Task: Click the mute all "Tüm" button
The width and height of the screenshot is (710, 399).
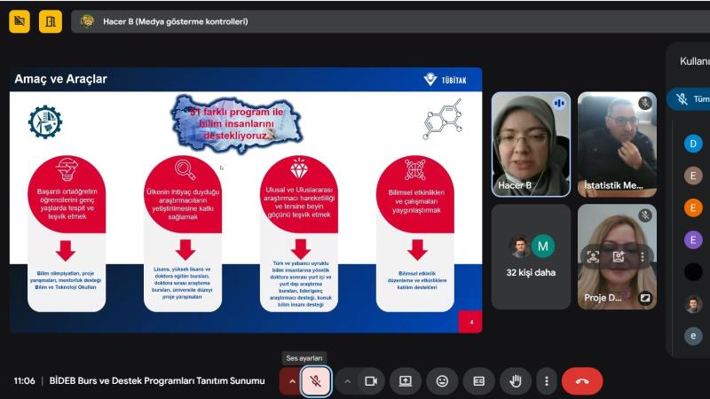Action: (x=690, y=99)
